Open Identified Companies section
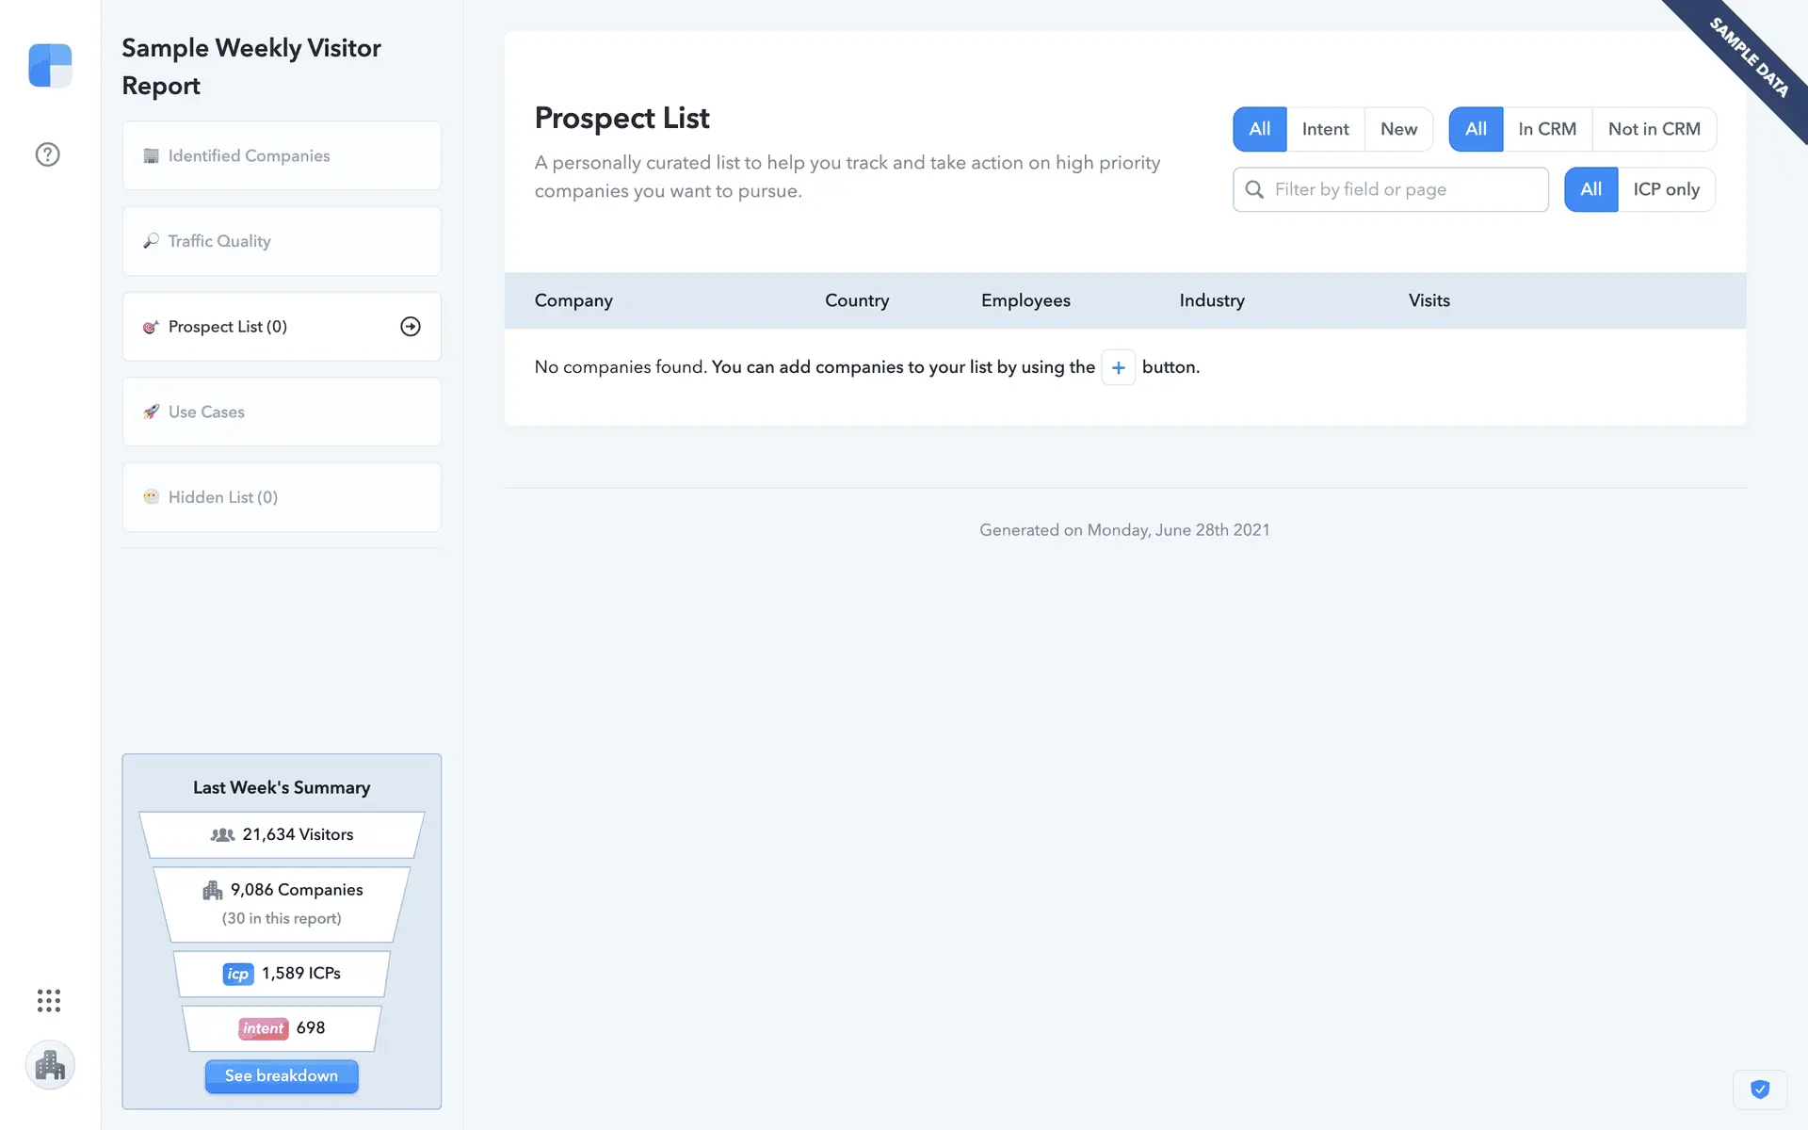 pyautogui.click(x=282, y=155)
